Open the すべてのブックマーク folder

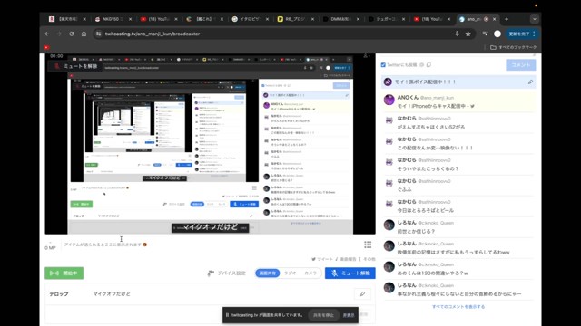tap(514, 47)
